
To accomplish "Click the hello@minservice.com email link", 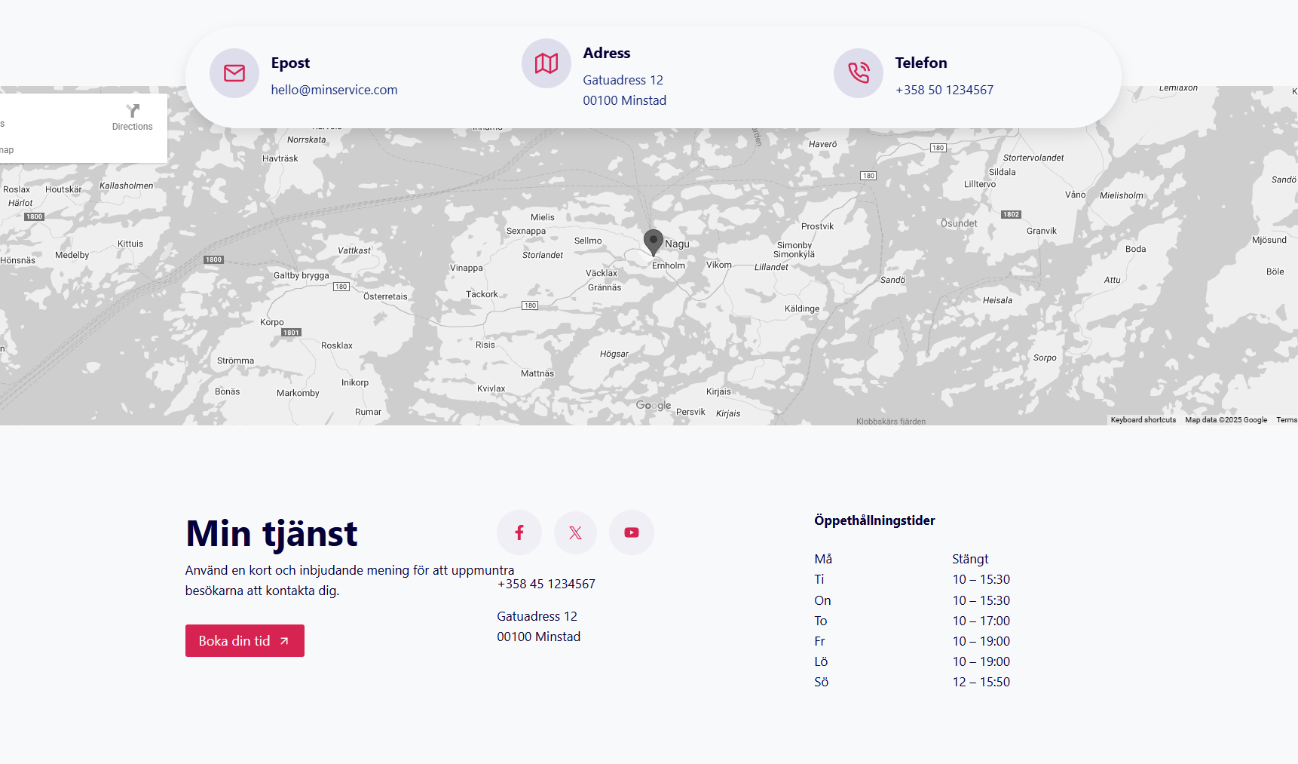I will (334, 90).
